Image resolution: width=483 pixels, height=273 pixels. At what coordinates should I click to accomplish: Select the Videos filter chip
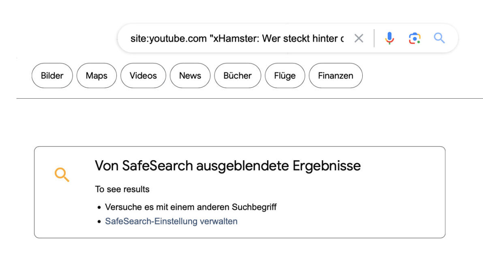pos(143,76)
